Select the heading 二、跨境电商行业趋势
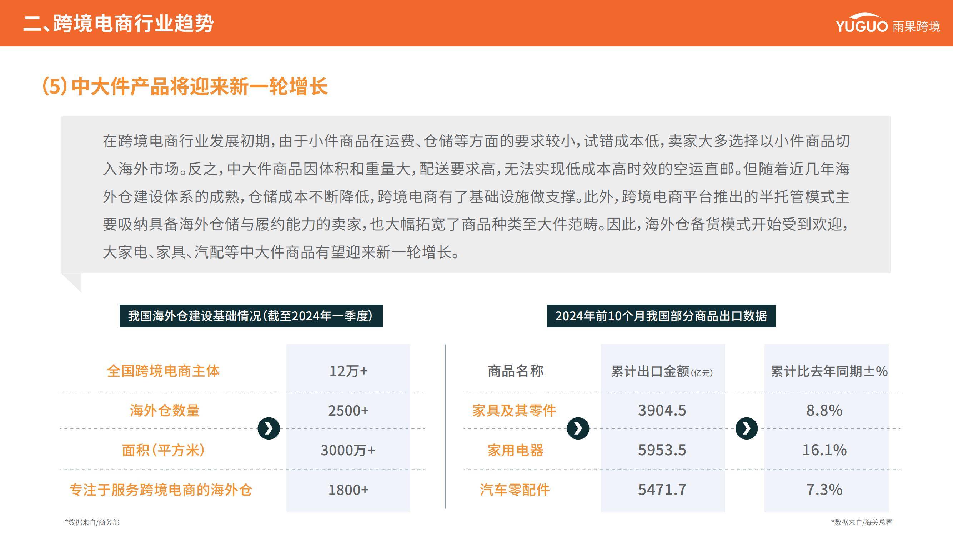Image resolution: width=953 pixels, height=537 pixels. pyautogui.click(x=119, y=24)
